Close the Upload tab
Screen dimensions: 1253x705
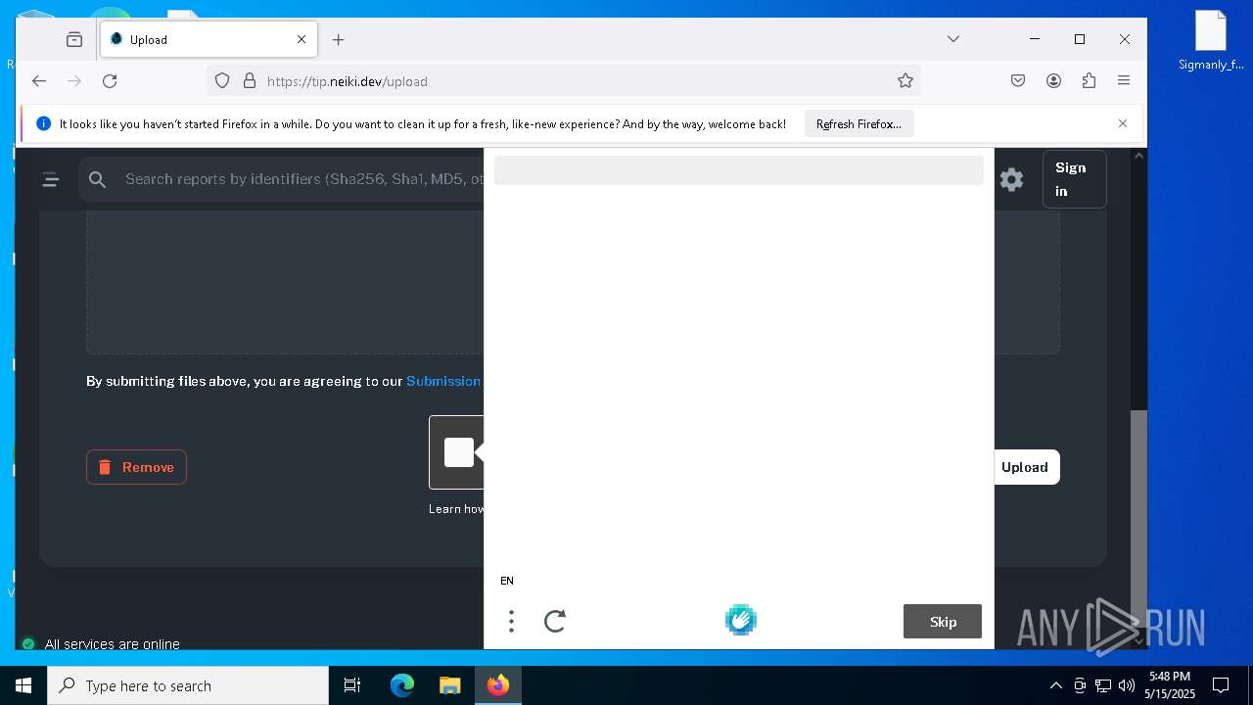pyautogui.click(x=302, y=39)
